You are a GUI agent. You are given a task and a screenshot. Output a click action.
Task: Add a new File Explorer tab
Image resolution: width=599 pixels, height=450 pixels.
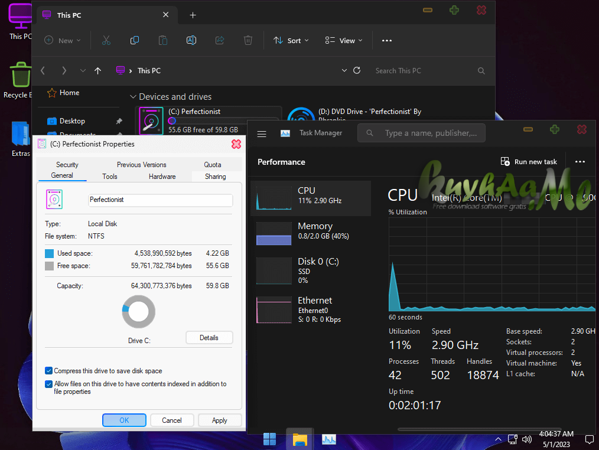point(193,15)
